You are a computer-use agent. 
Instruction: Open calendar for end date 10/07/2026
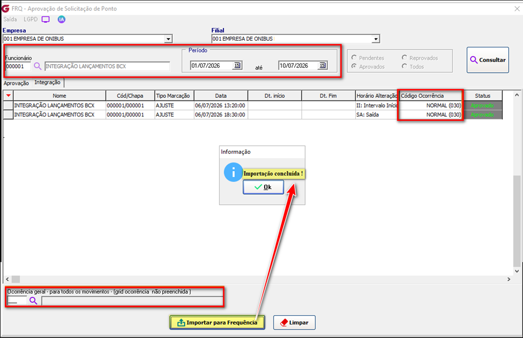[x=323, y=66]
